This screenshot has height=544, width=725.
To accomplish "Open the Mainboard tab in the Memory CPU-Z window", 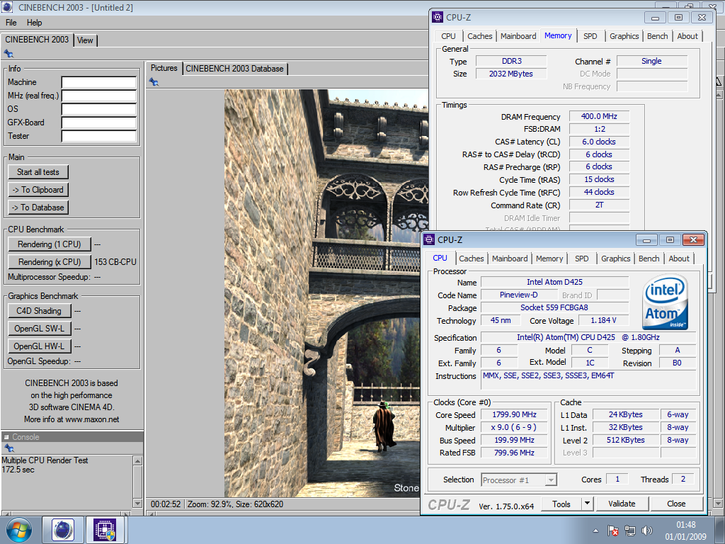I will (x=518, y=36).
